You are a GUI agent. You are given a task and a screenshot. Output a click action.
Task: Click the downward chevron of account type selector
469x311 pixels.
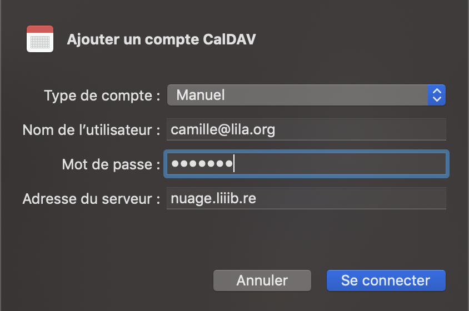437,99
